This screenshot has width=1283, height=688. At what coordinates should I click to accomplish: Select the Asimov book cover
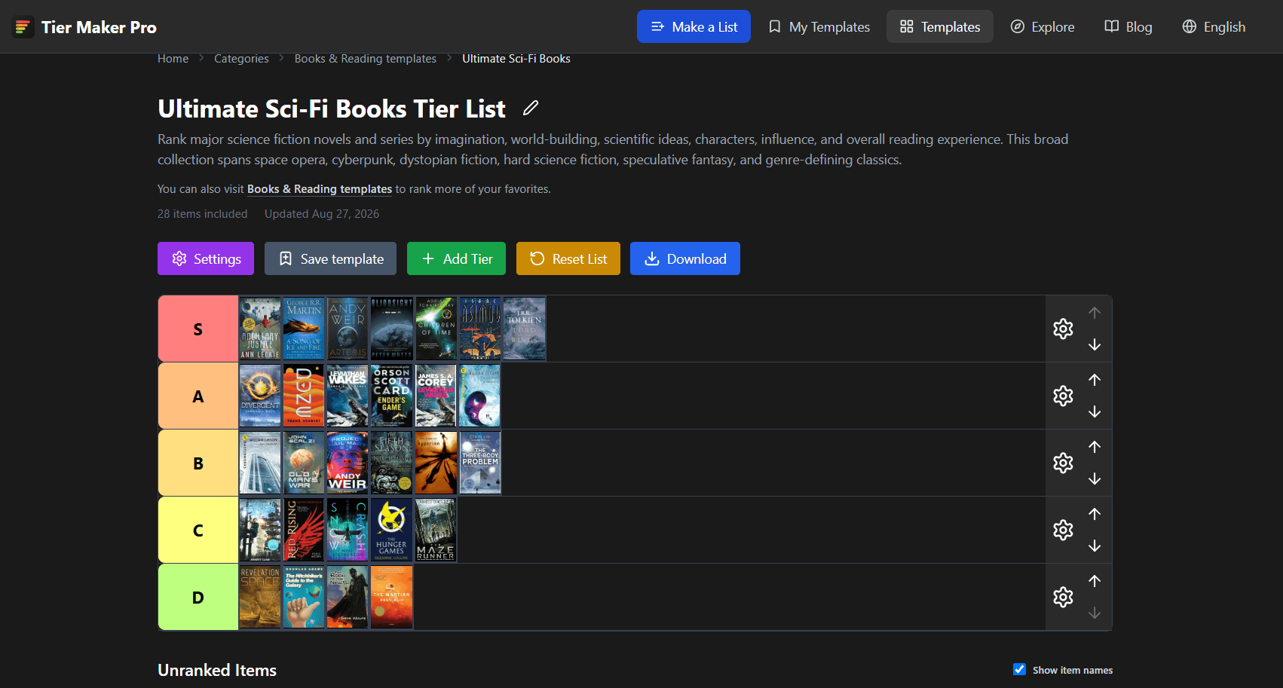click(x=480, y=329)
